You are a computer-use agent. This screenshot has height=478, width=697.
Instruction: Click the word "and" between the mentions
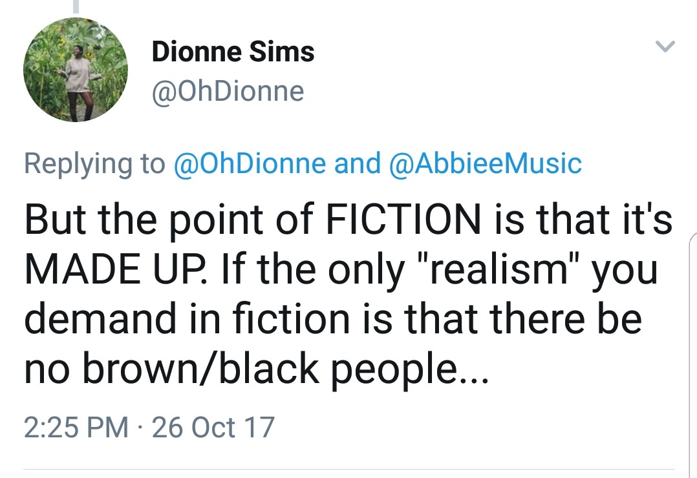click(357, 163)
